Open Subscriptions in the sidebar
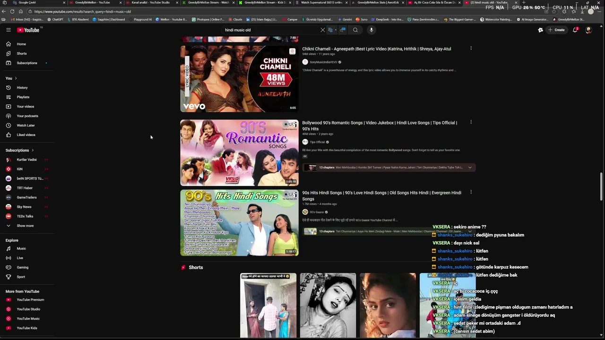This screenshot has width=605, height=340. pyautogui.click(x=27, y=63)
